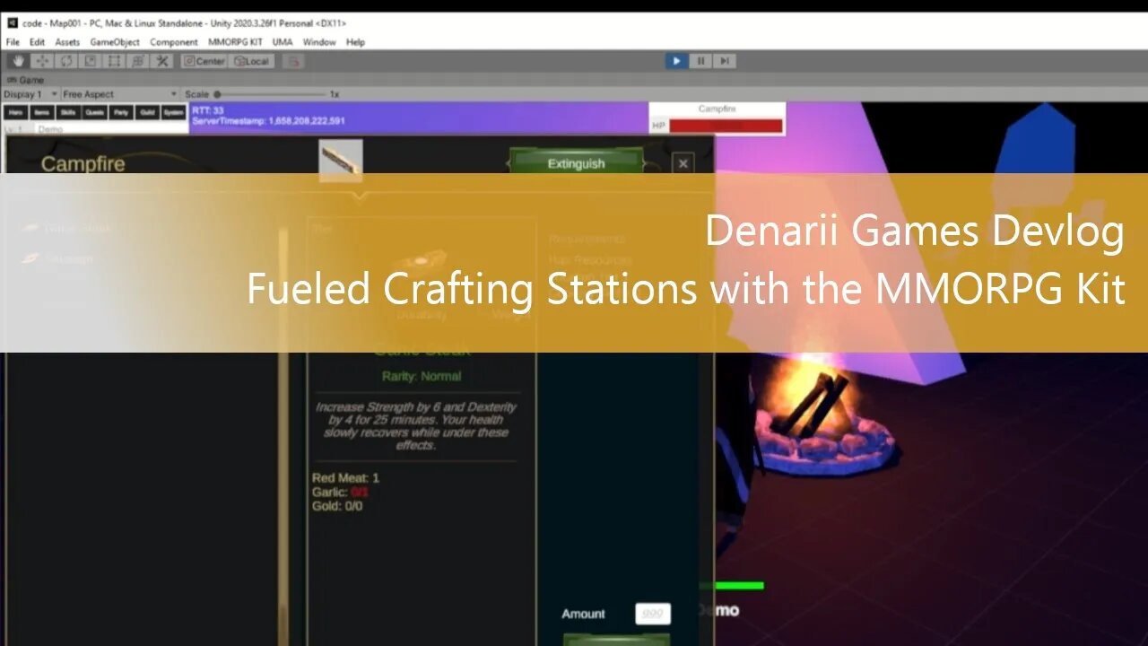The width and height of the screenshot is (1148, 646).
Task: Select the combined Transform tool
Action: coord(138,61)
